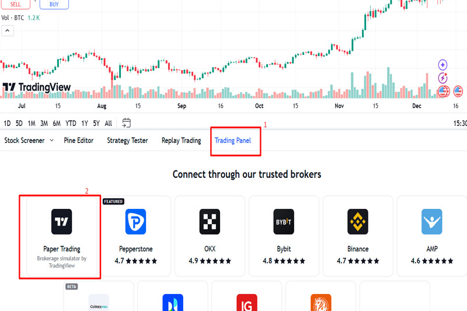Click the rightmost US flag event marker

458,91
